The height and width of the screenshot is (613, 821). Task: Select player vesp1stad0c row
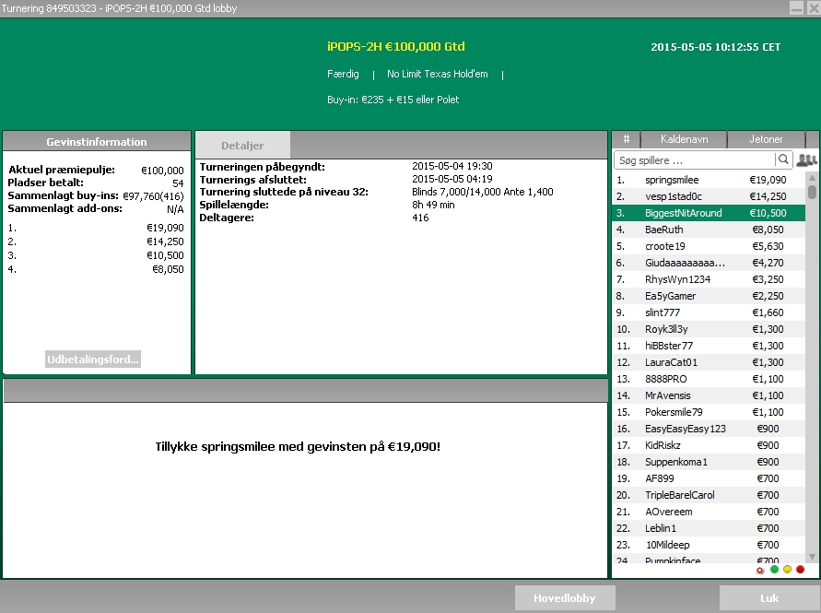(x=709, y=196)
